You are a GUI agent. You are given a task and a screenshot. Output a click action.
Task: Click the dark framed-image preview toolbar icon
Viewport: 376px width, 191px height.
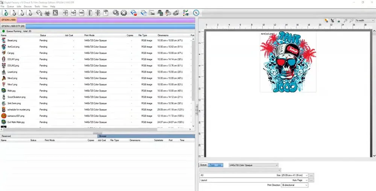point(55,13)
